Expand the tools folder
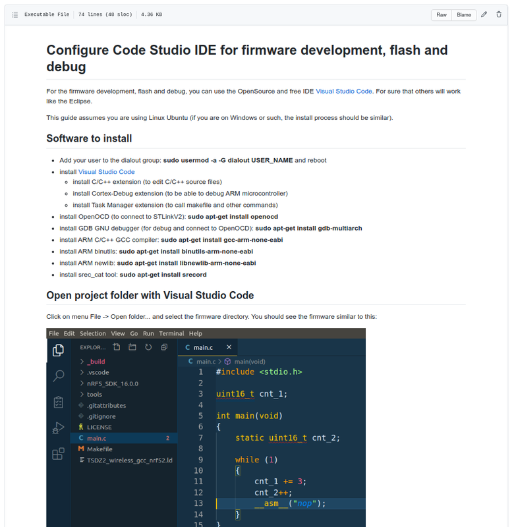This screenshot has height=527, width=516. pyautogui.click(x=124, y=394)
